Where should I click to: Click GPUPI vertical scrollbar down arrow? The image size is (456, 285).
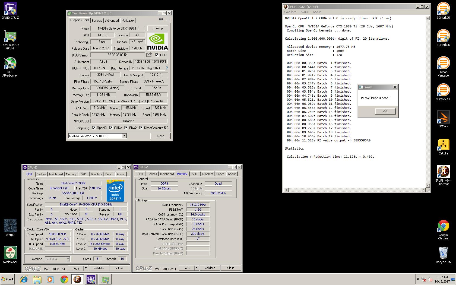coord(428,186)
